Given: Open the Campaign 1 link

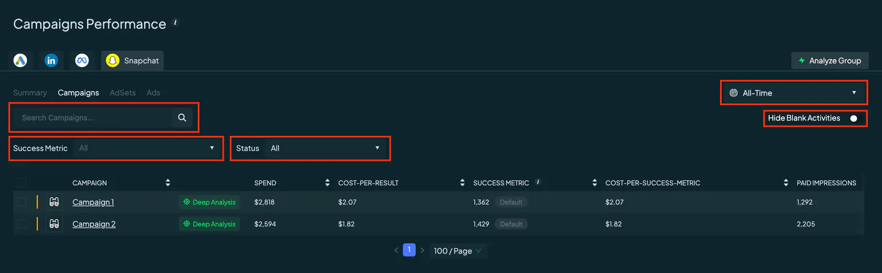Looking at the screenshot, I should (93, 202).
